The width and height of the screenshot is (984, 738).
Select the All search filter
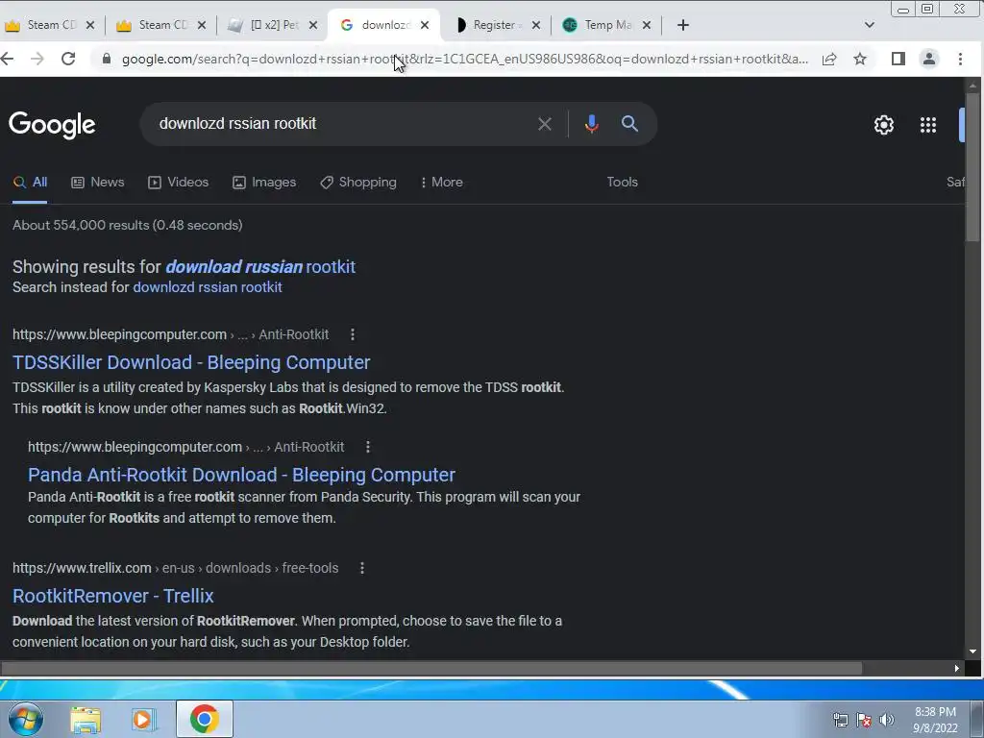coord(30,182)
